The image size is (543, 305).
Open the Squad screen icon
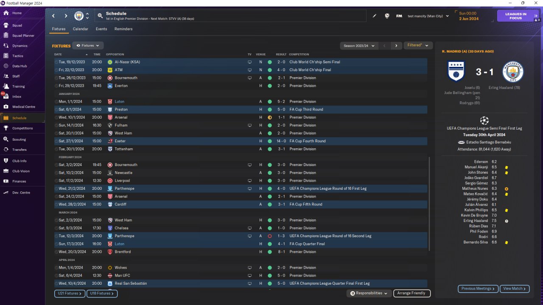(x=6, y=25)
